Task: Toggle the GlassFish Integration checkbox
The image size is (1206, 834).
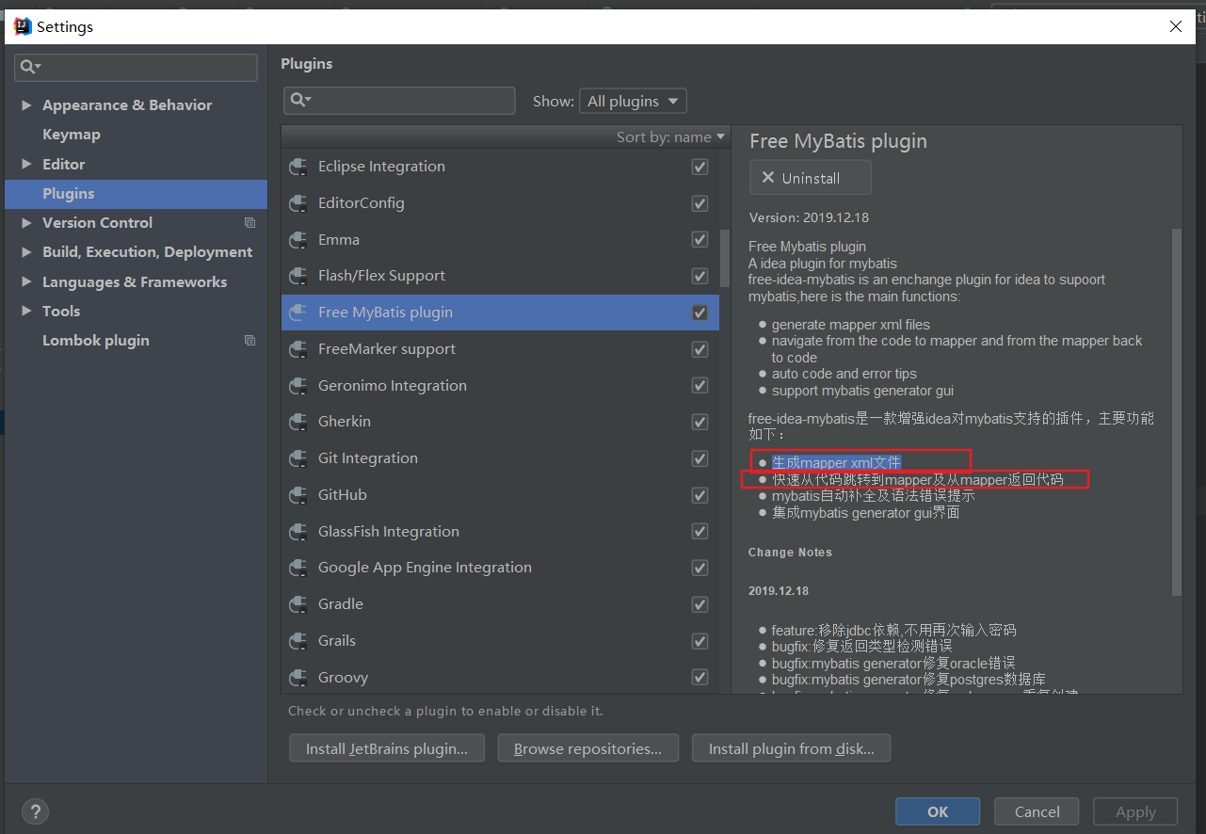Action: coord(699,532)
